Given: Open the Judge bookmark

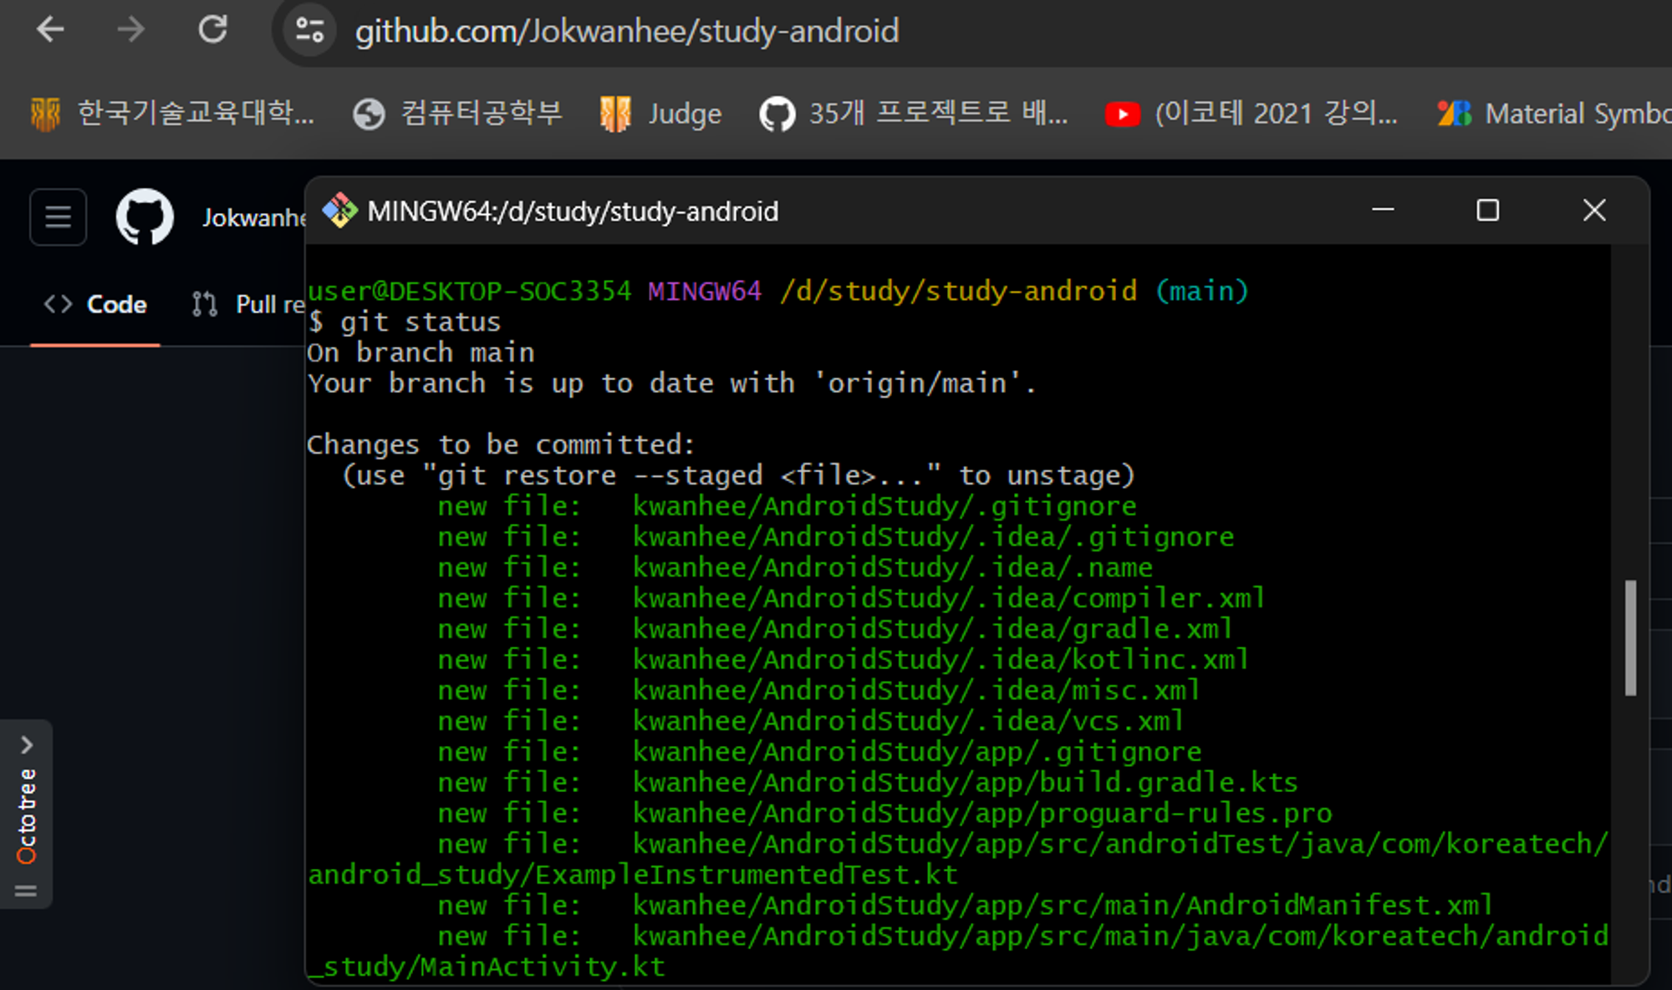Looking at the screenshot, I should [x=660, y=113].
